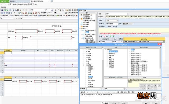Image resolution: width=169 pixels, height=104 pixels.
Task: Click the 定义基本信息 toolbar button
Action: 15,15
